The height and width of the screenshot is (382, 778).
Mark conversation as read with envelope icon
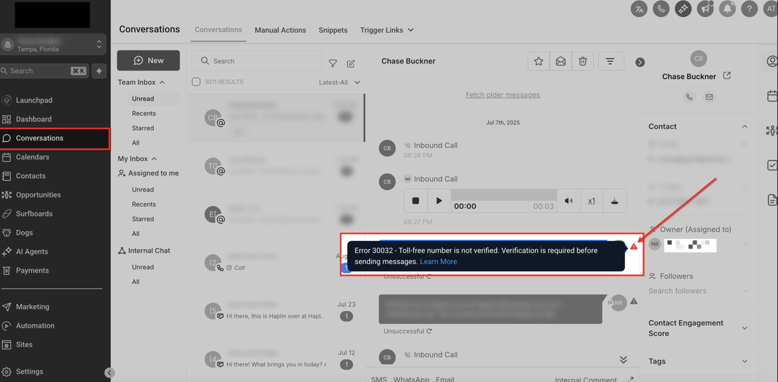(x=561, y=61)
